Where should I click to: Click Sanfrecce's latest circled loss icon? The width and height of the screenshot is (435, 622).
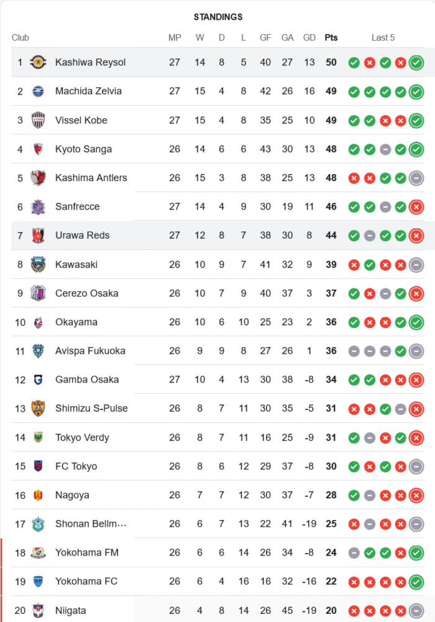pyautogui.click(x=416, y=207)
